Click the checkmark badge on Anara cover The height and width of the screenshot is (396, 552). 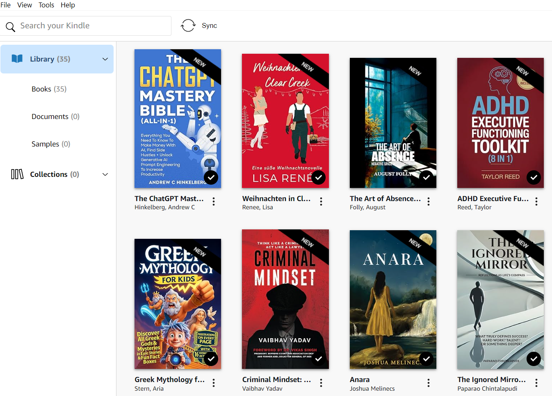click(x=427, y=359)
